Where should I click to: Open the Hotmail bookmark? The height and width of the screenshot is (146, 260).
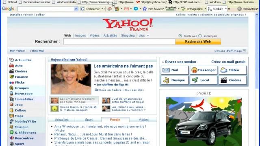10,2
